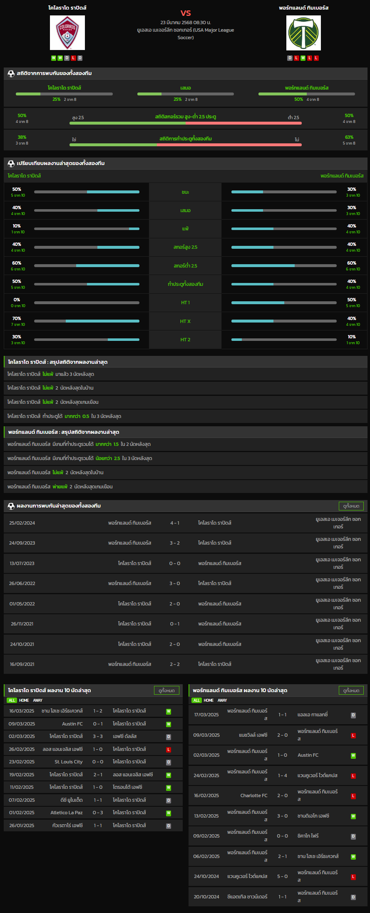The width and height of the screenshot is (370, 913).
Task: Click the Atletico La Paz opponent name
Action: tap(67, 813)
